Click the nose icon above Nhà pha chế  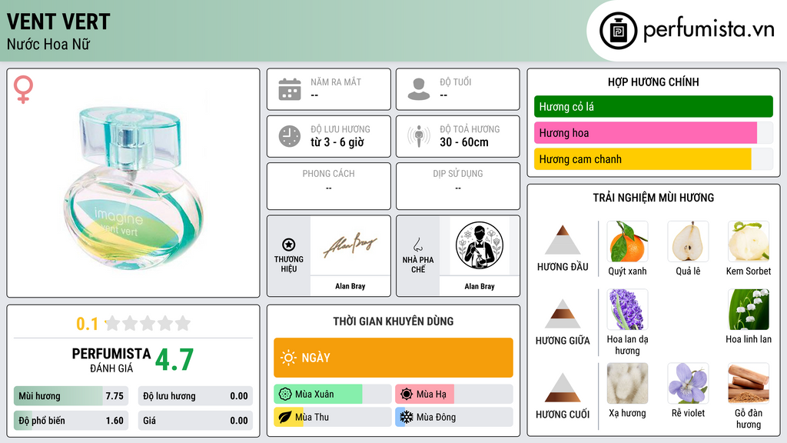point(417,245)
